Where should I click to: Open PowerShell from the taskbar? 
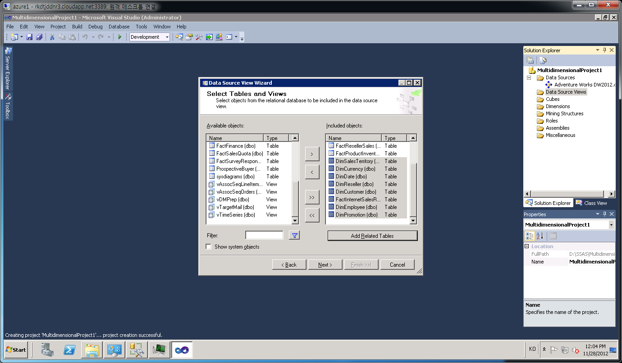69,349
